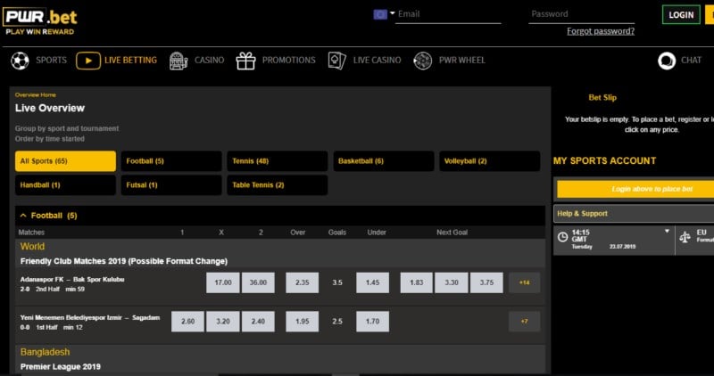
Task: Open Yeni Menemen Belediyespor Izmir – Sagadam match
Action: [x=90, y=318]
